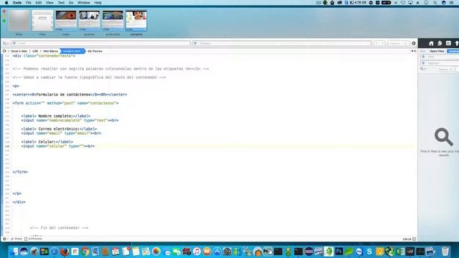Image resolution: width=459 pixels, height=258 pixels.
Task: Open Safari from the Dock
Action: click(x=55, y=252)
